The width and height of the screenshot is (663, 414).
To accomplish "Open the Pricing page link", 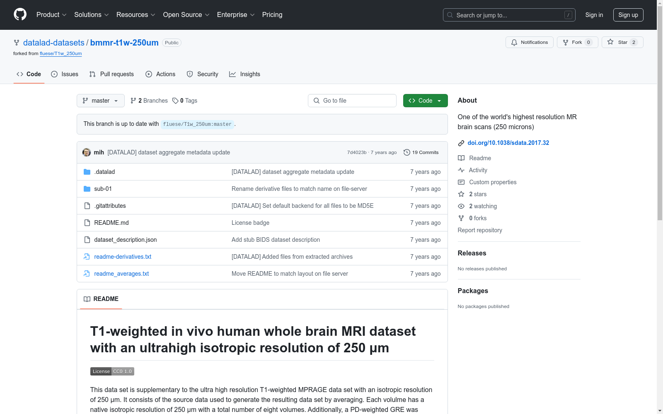I will click(272, 14).
